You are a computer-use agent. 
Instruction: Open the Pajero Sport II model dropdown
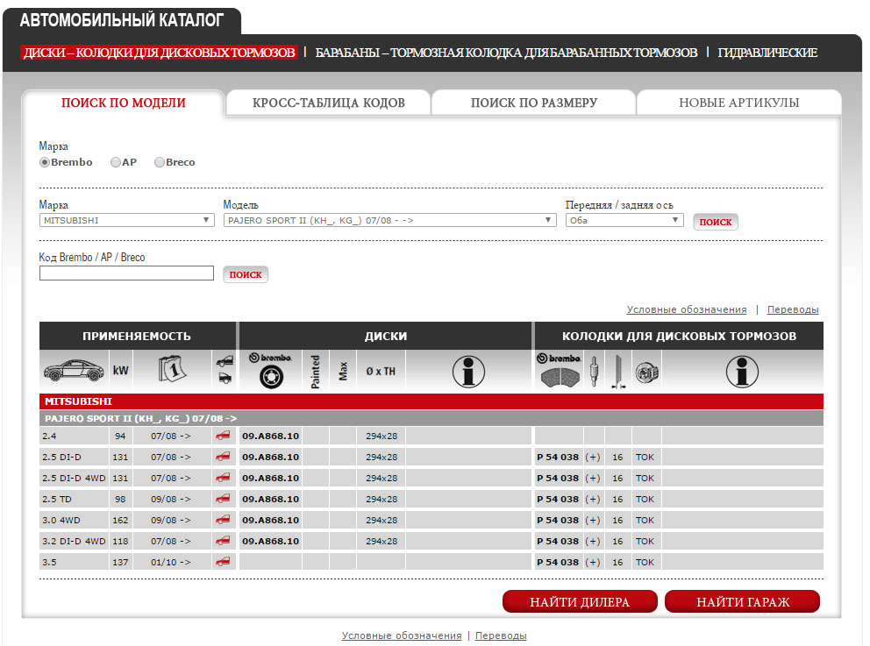[389, 220]
